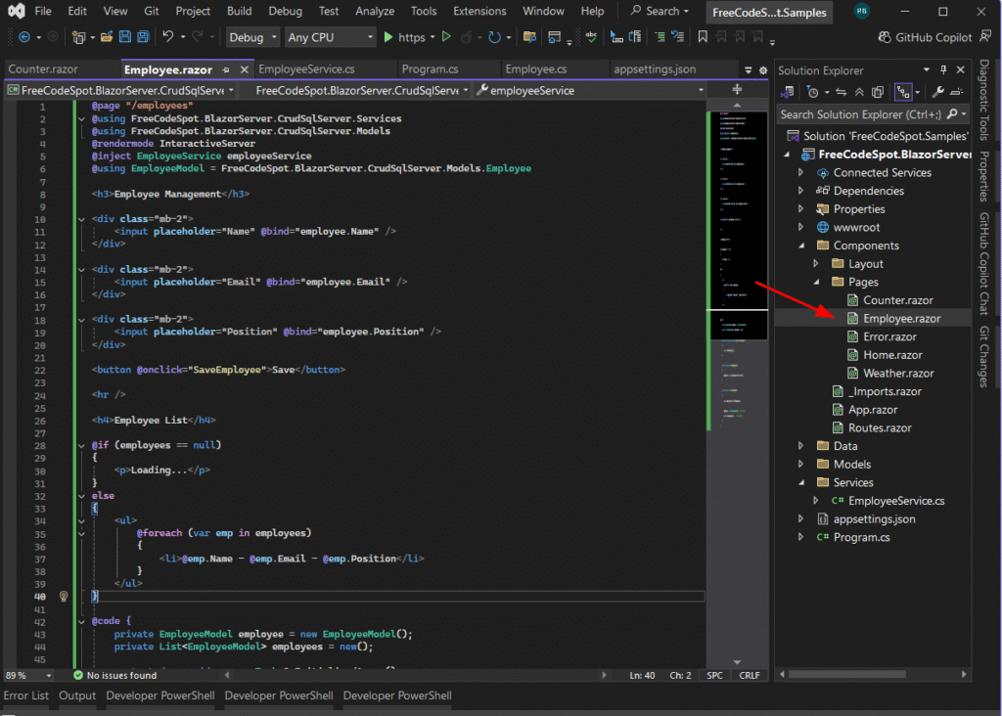Image resolution: width=1002 pixels, height=716 pixels.
Task: Open the Debug configuration dropdown
Action: click(x=252, y=37)
